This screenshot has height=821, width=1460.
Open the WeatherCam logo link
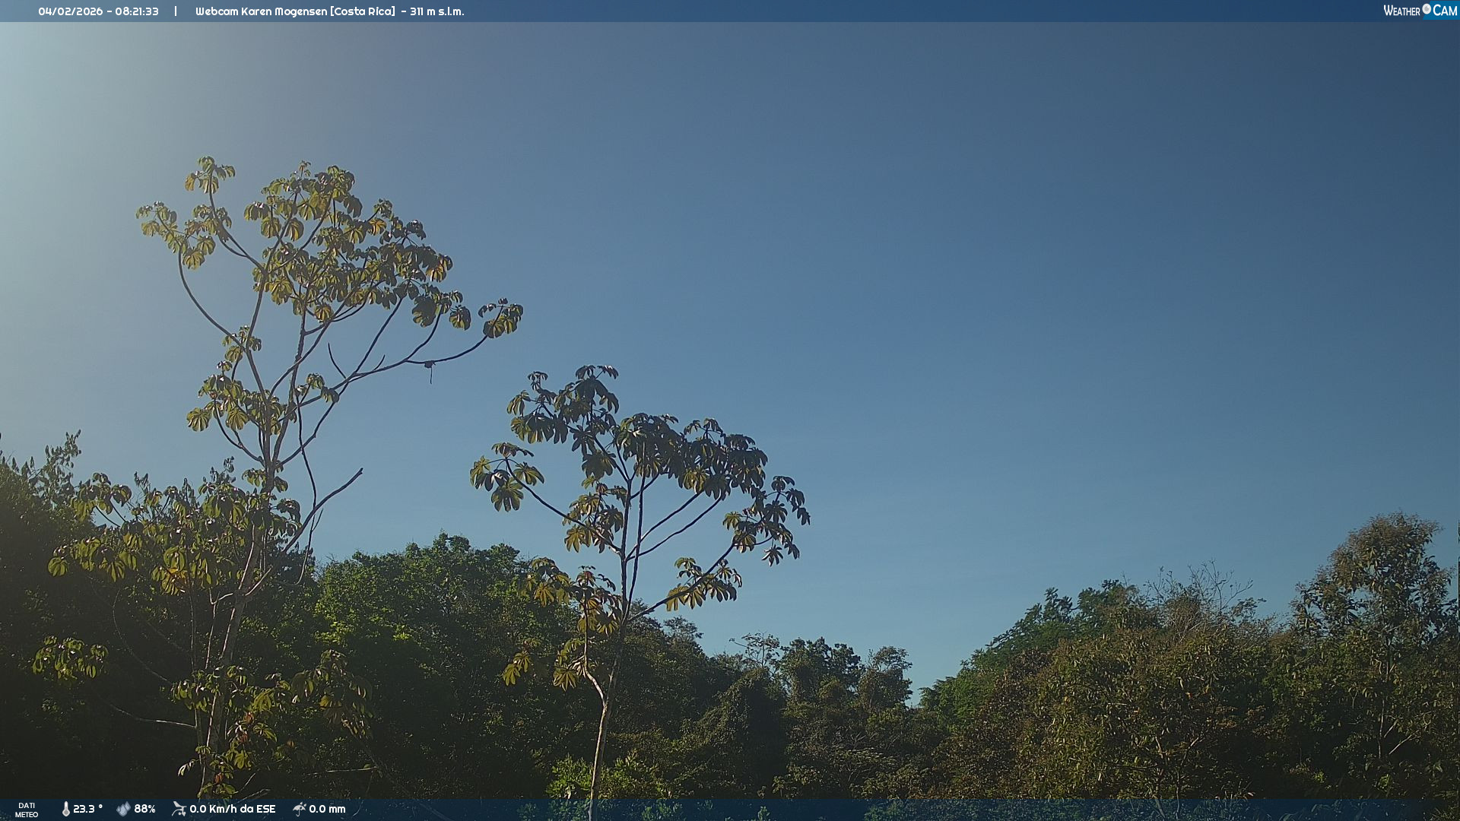click(x=1419, y=11)
